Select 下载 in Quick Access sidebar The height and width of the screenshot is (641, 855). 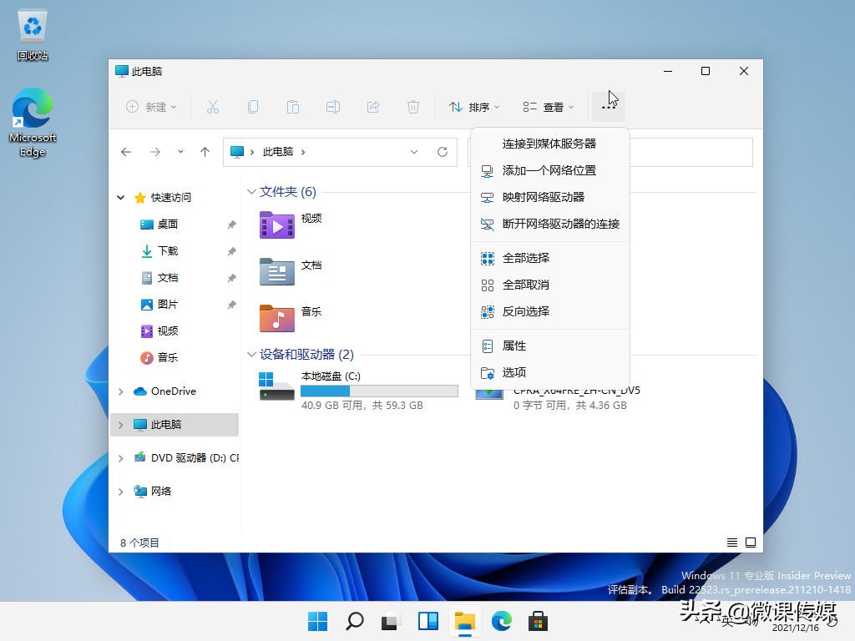pyautogui.click(x=167, y=250)
